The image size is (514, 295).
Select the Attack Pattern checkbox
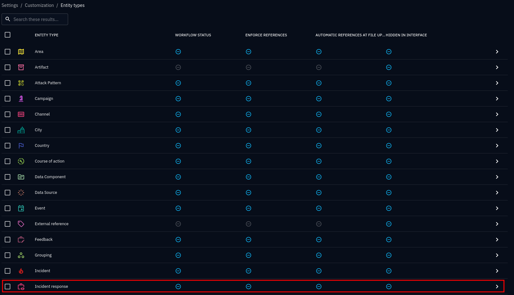pos(8,83)
